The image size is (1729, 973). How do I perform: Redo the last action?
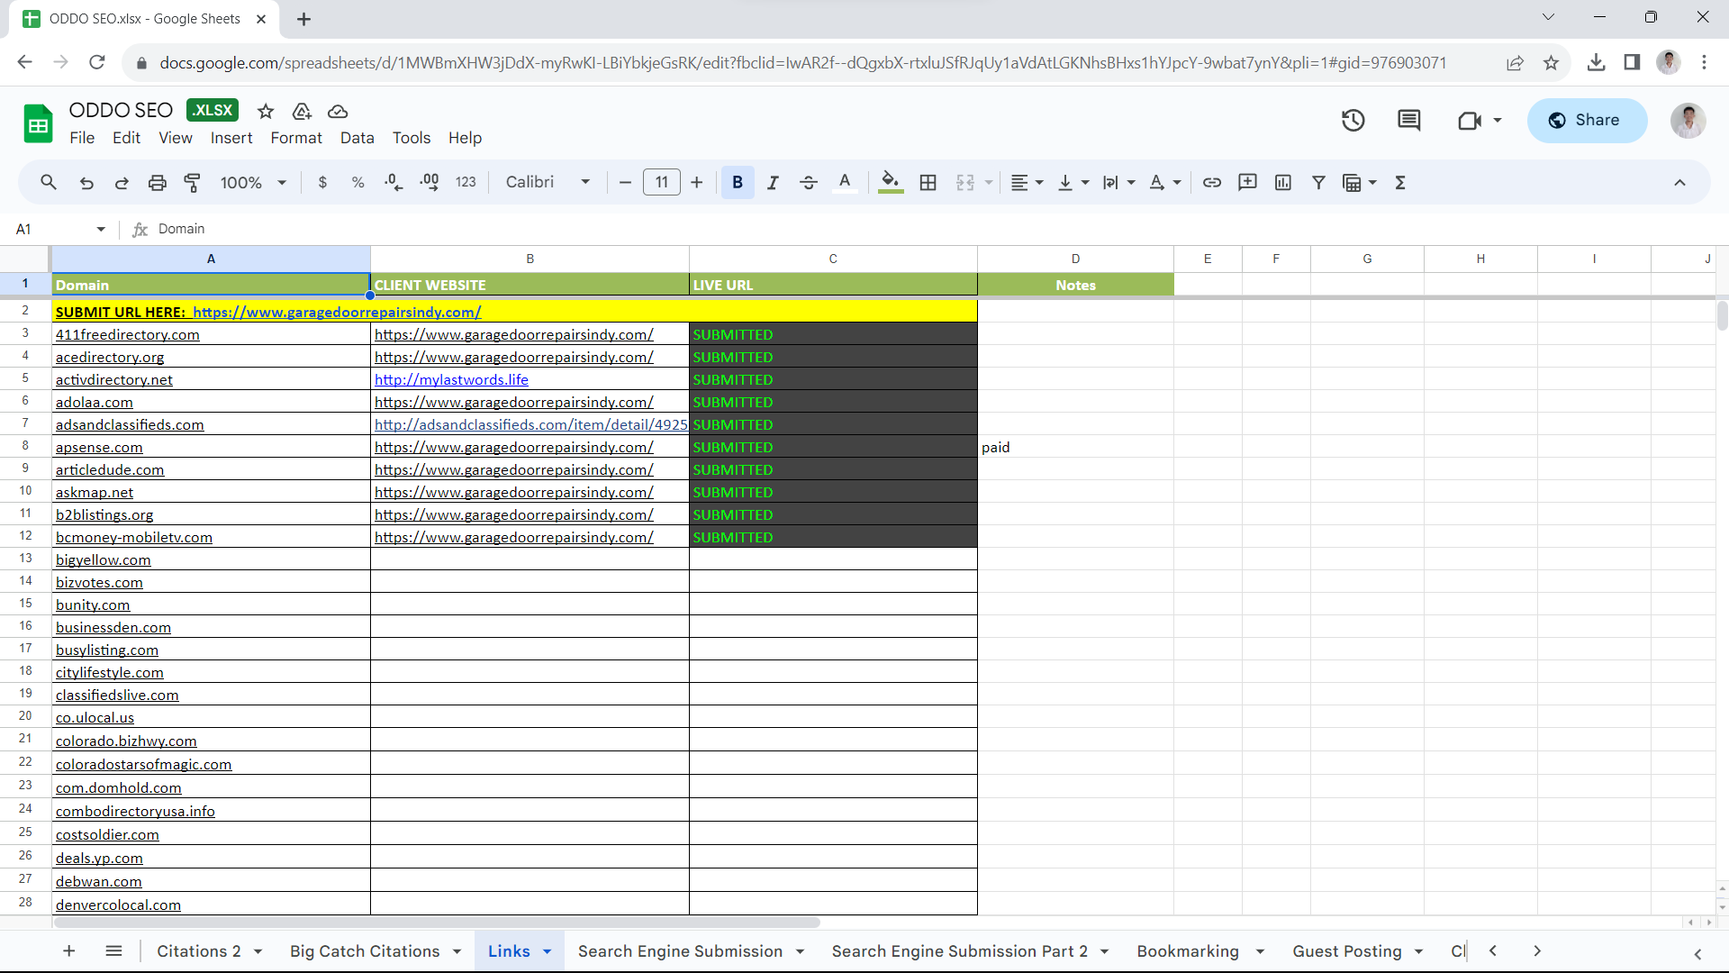122,183
